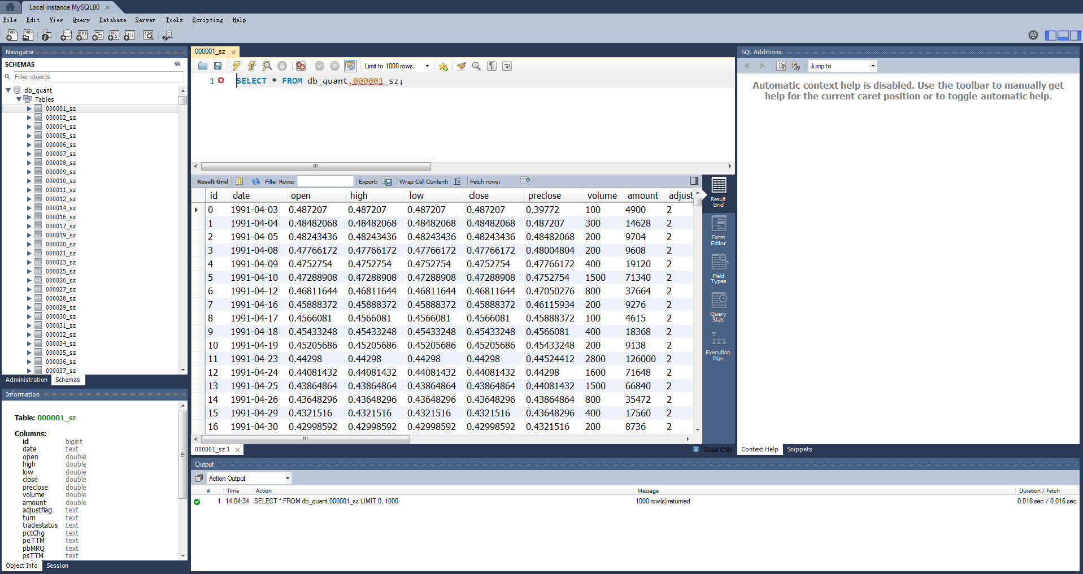Switch to the Administration tab
The height and width of the screenshot is (574, 1083).
point(27,380)
